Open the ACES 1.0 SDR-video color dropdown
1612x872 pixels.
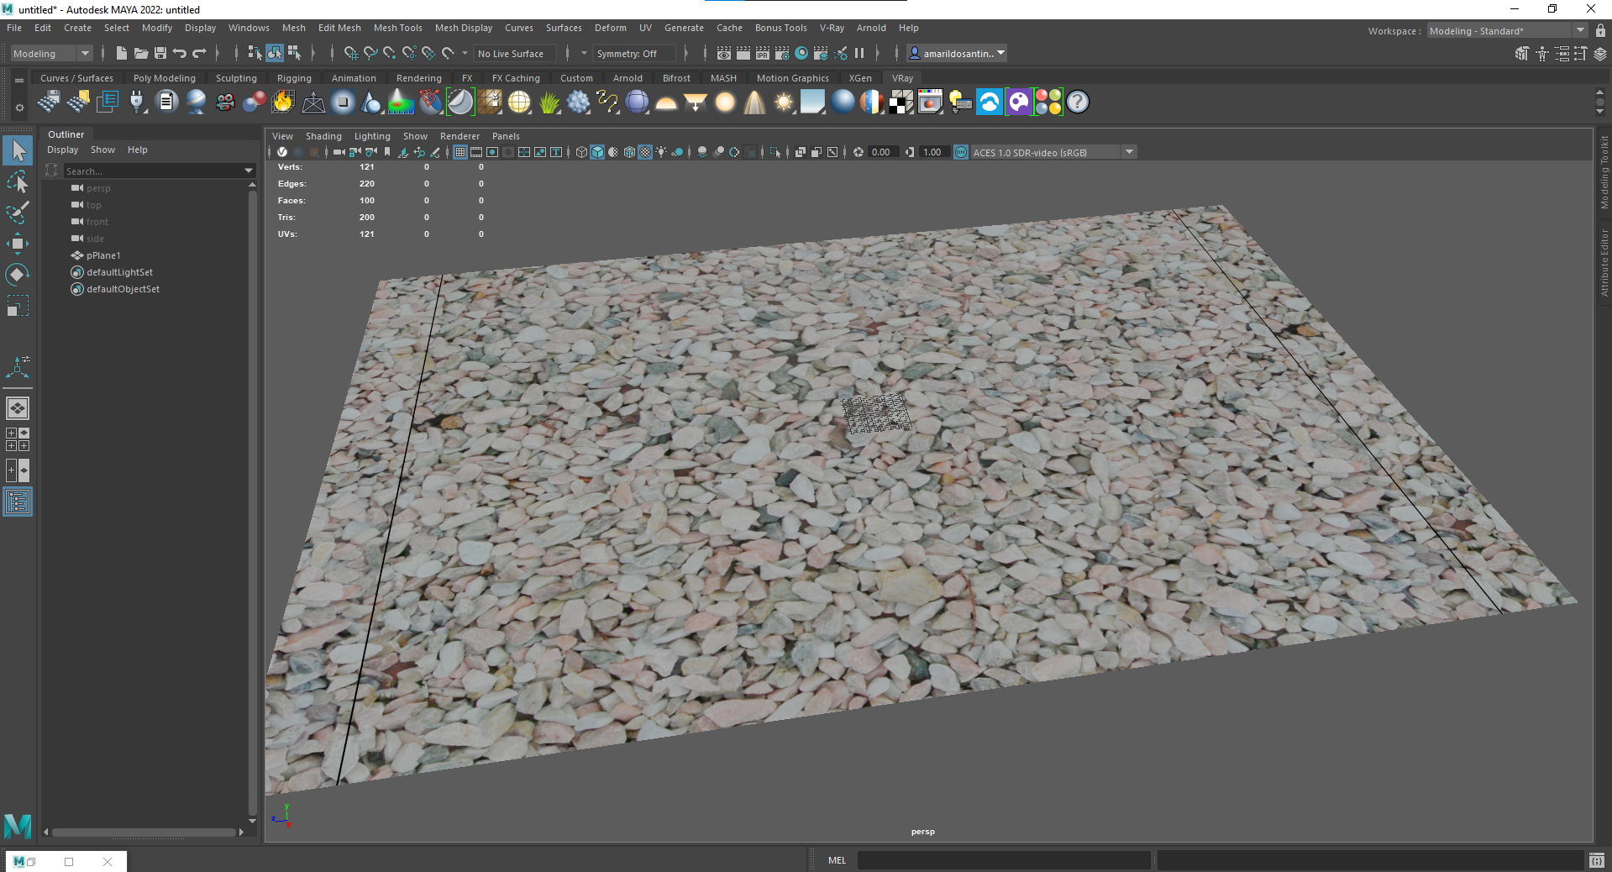click(1130, 152)
